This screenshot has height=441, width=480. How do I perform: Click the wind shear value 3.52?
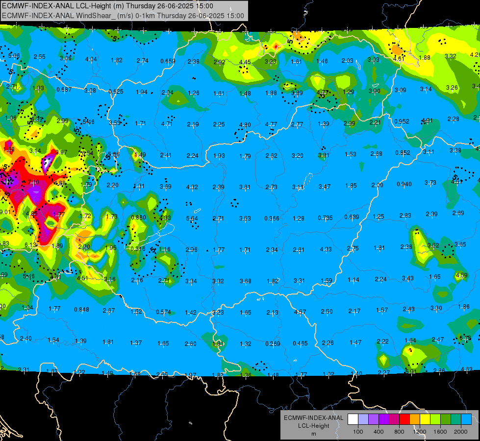pos(433,245)
